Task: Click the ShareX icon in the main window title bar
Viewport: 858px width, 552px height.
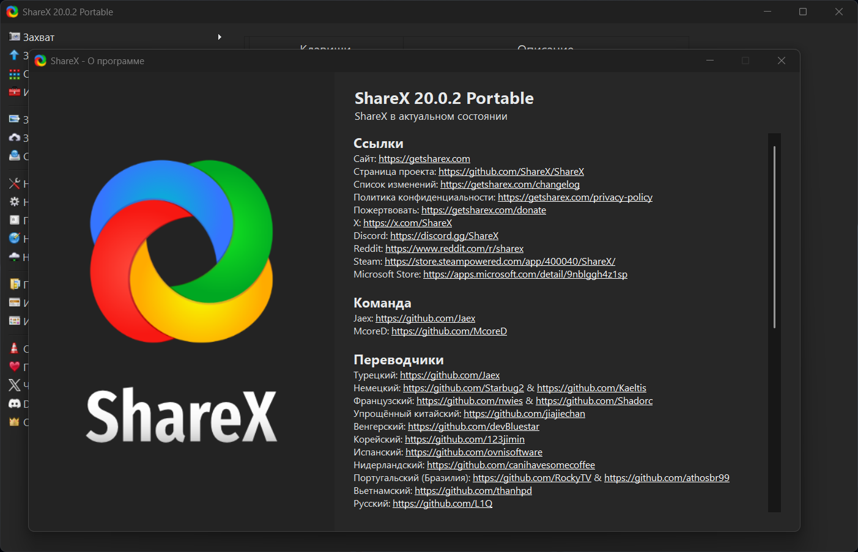Action: point(12,12)
